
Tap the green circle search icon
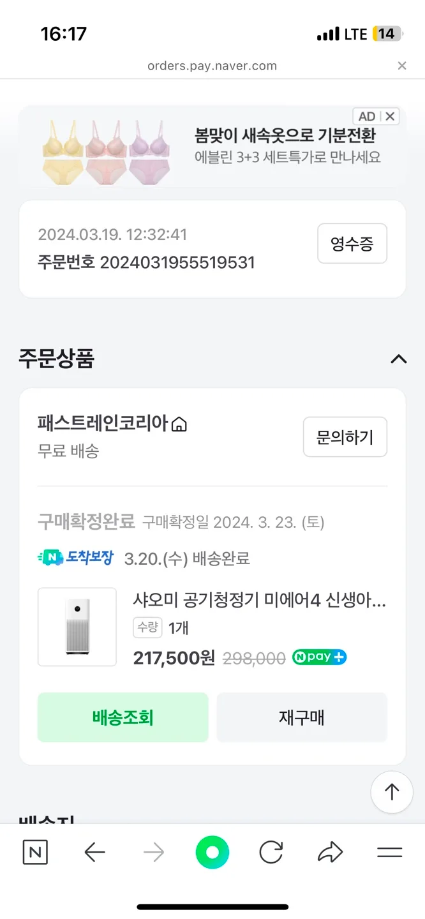[212, 853]
